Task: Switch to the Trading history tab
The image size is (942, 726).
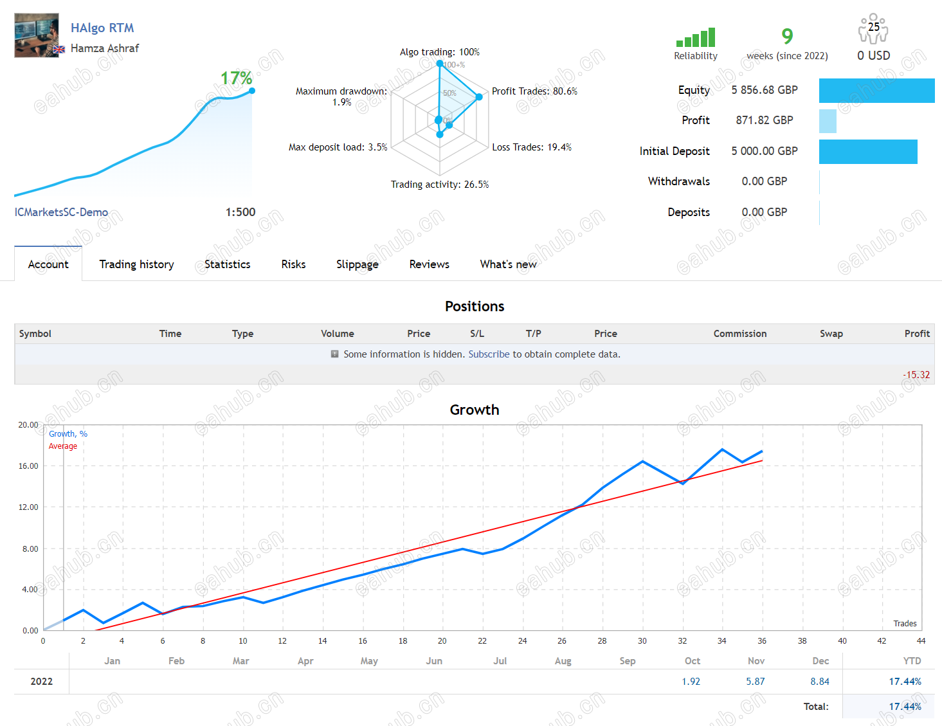Action: pyautogui.click(x=137, y=264)
